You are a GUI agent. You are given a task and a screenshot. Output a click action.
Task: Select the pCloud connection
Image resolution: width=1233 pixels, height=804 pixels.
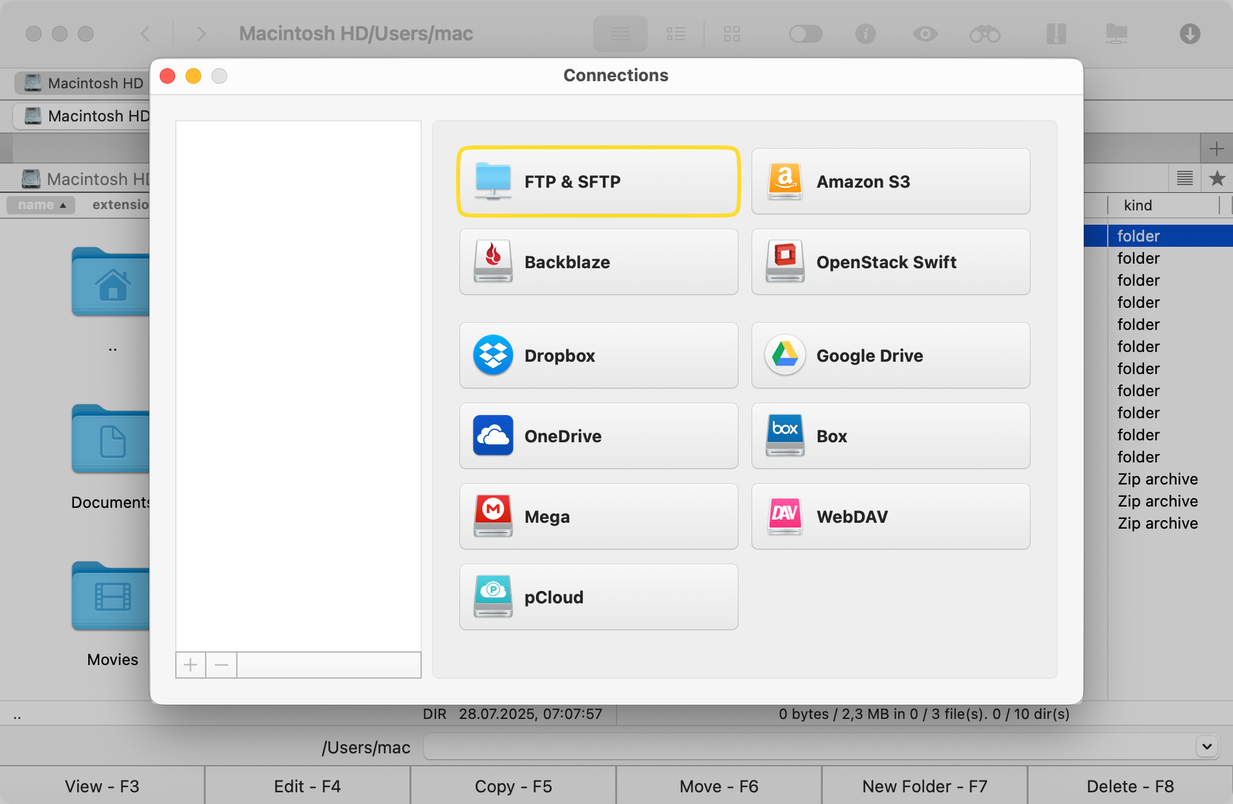(x=598, y=597)
